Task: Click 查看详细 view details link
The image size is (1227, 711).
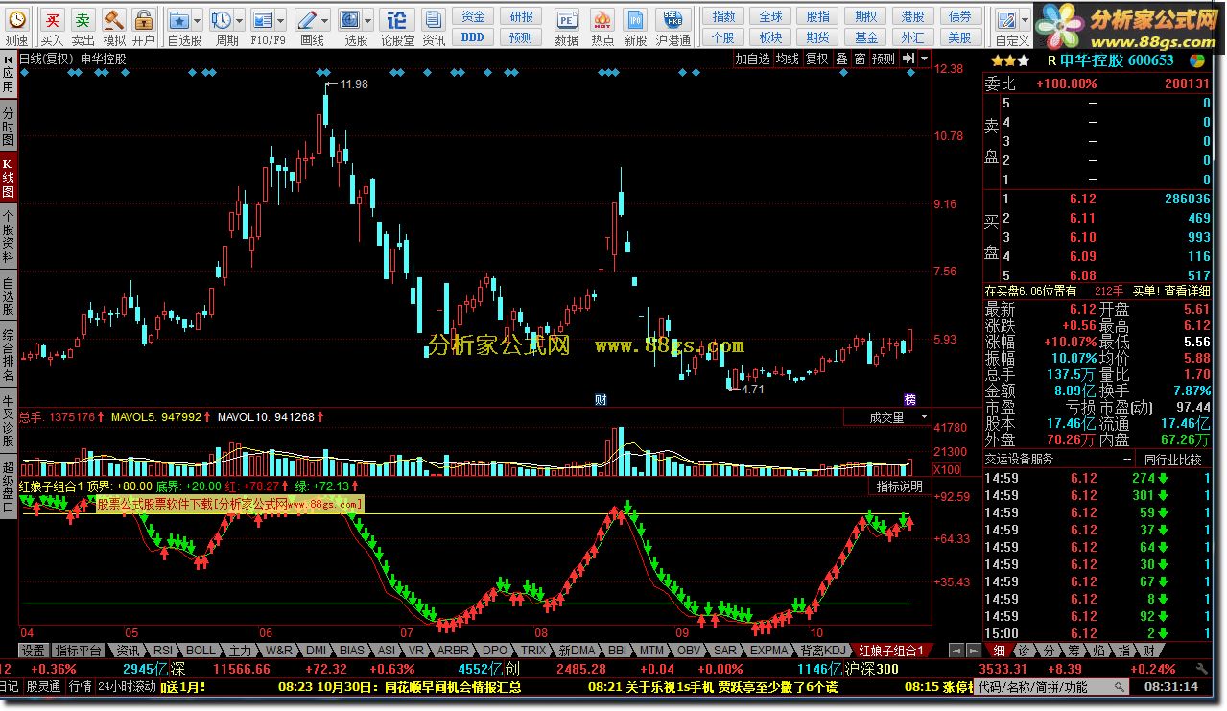Action: pos(1188,291)
